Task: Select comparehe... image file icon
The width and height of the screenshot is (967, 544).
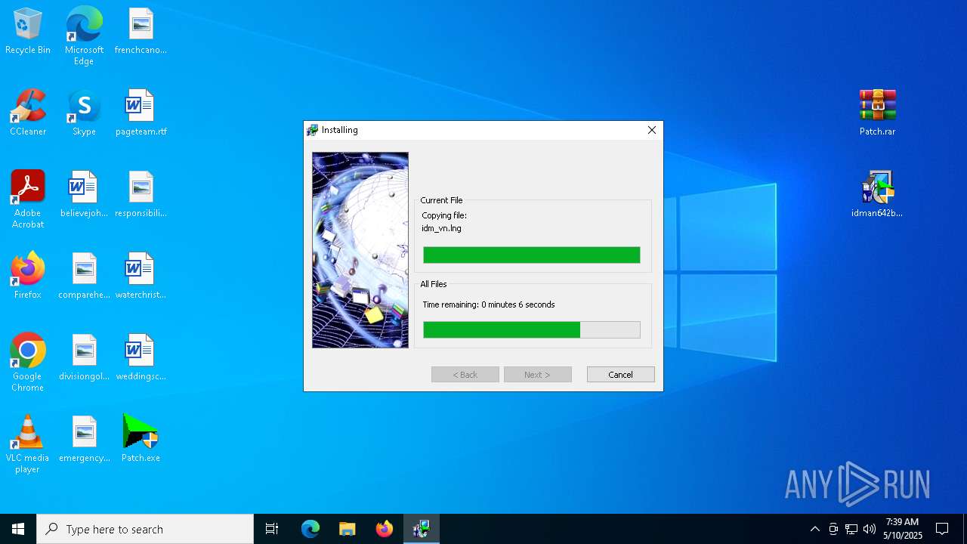Action: [84, 277]
